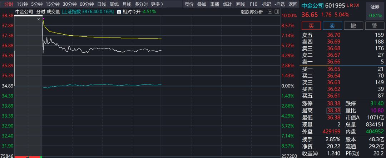Open 涨跌停分析 limit analysis
Image resolution: width=386 pixels, height=158 pixels.
click(x=252, y=12)
